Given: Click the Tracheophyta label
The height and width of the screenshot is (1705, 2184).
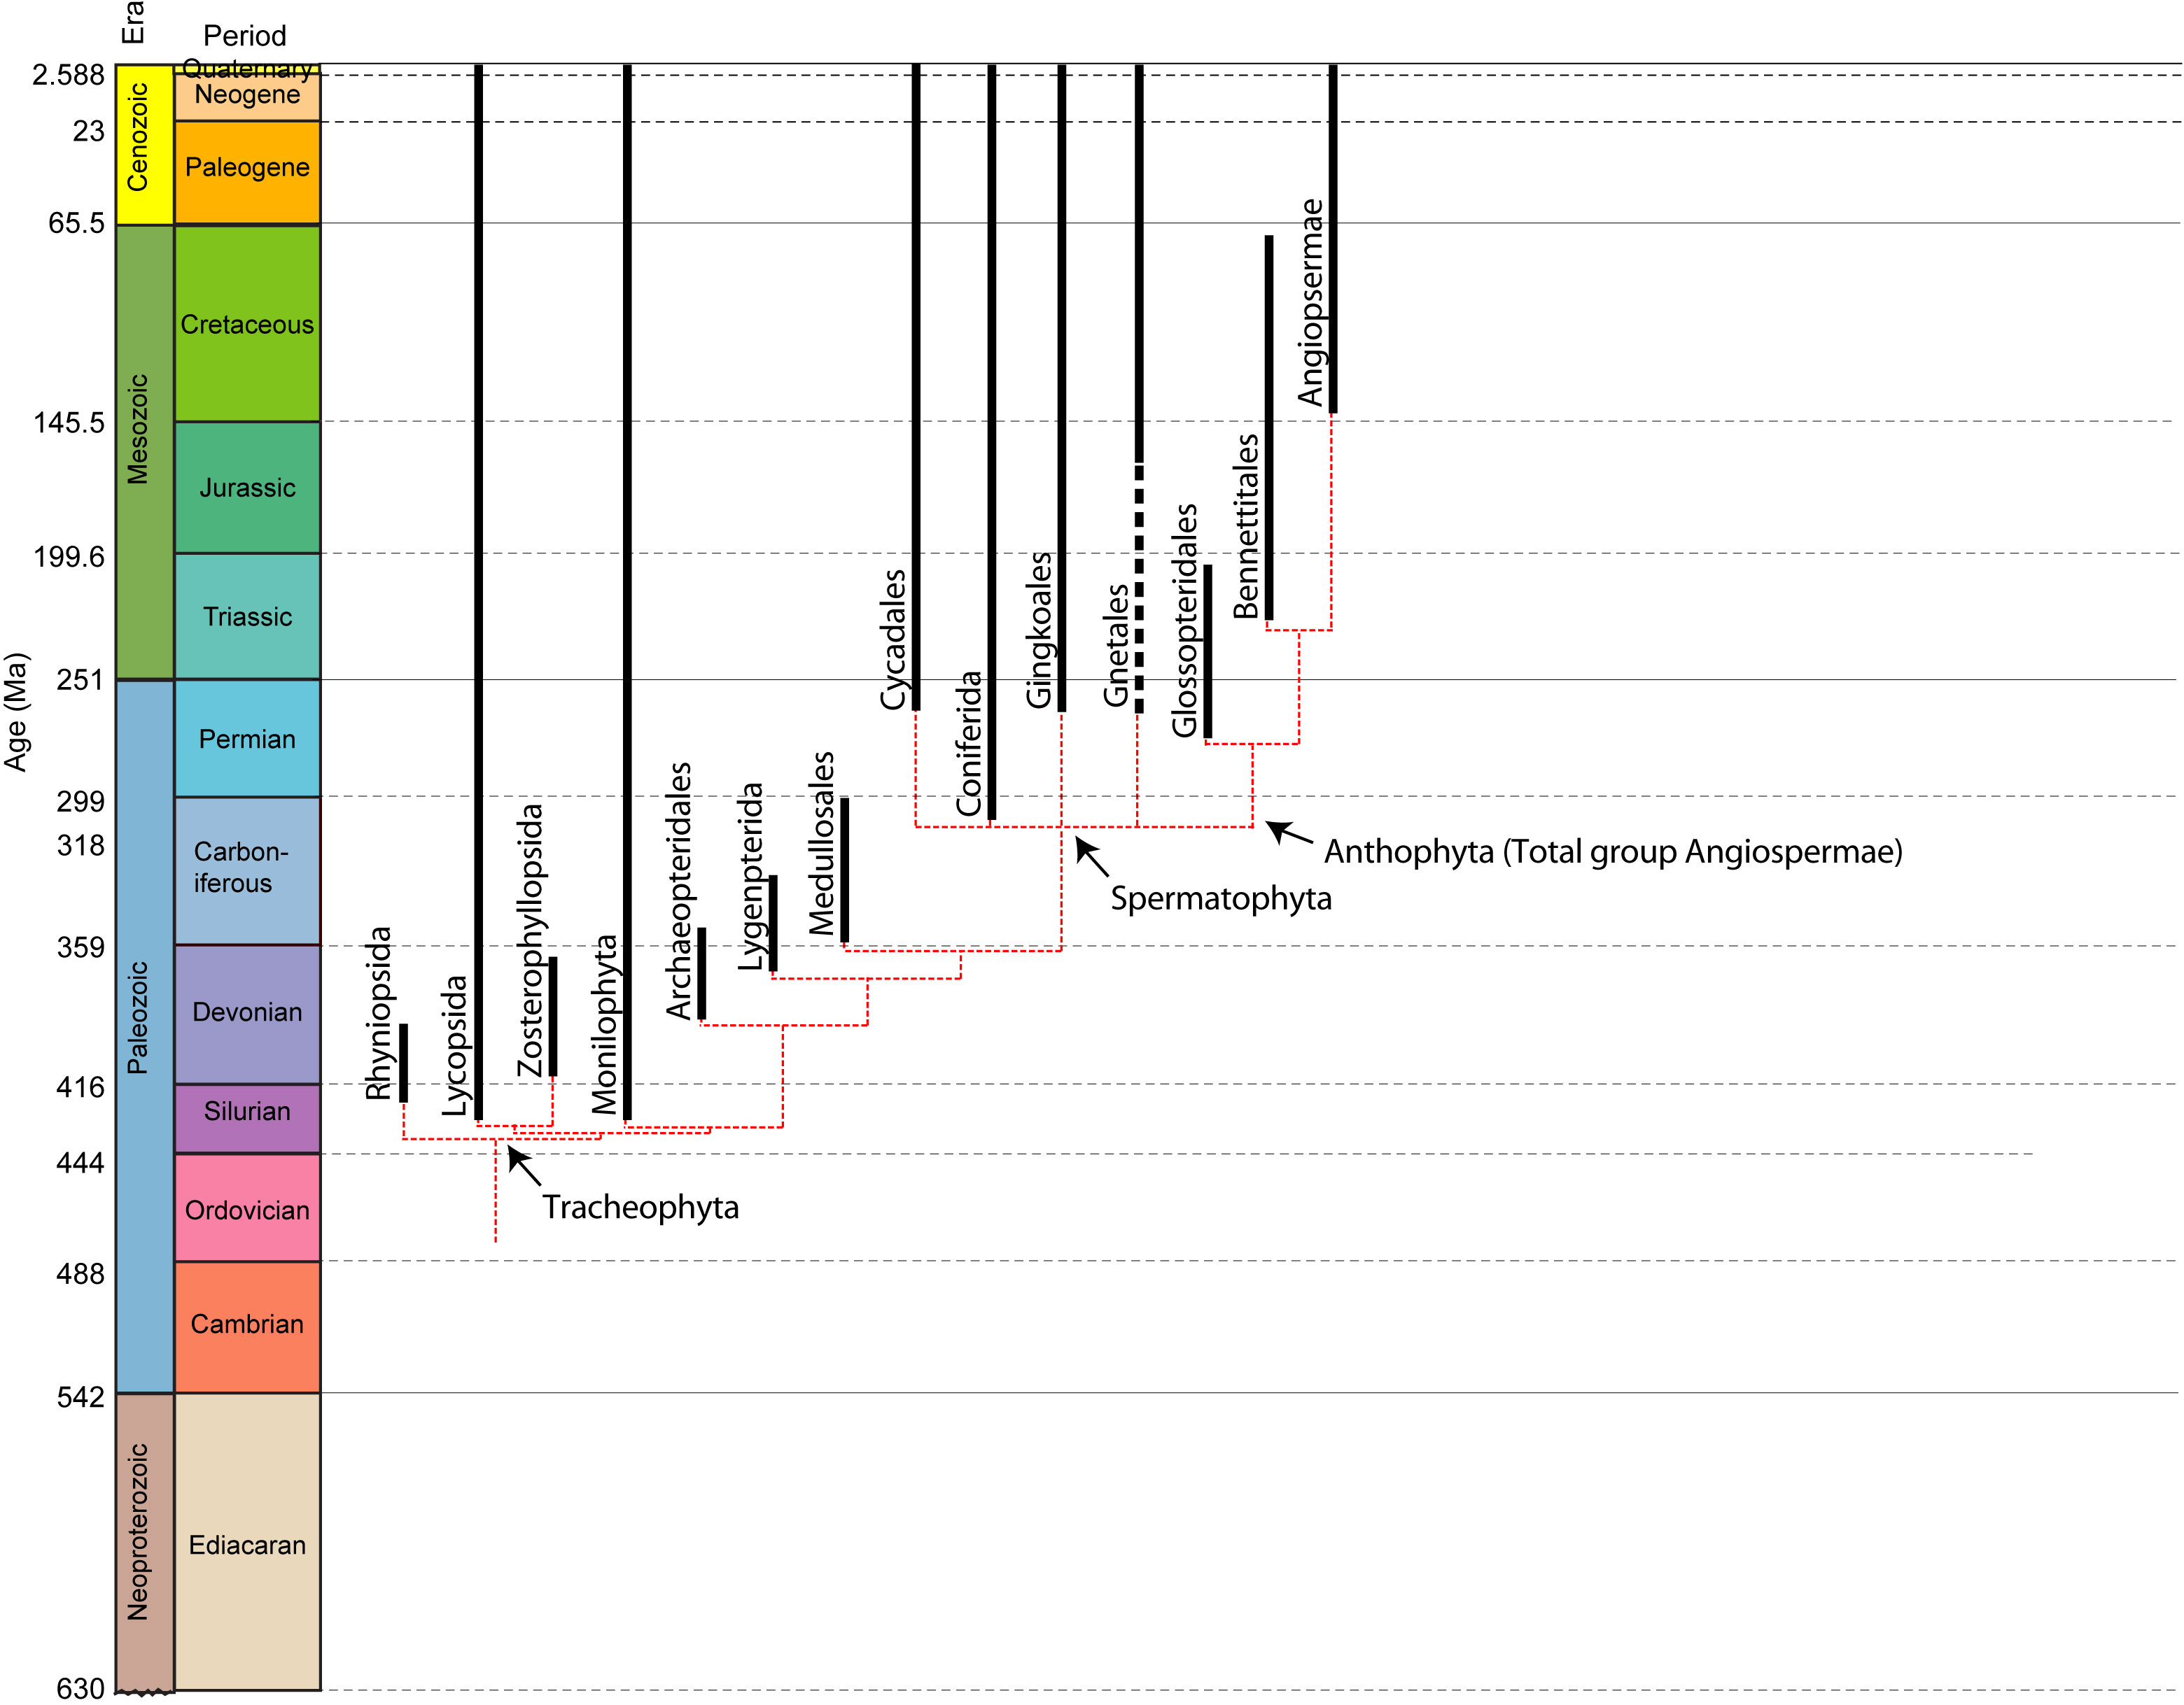Looking at the screenshot, I should coord(640,1208).
